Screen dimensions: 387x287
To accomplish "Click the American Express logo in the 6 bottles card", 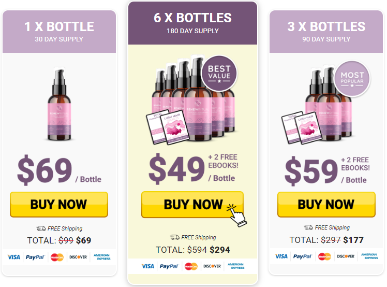I will click(x=235, y=266).
